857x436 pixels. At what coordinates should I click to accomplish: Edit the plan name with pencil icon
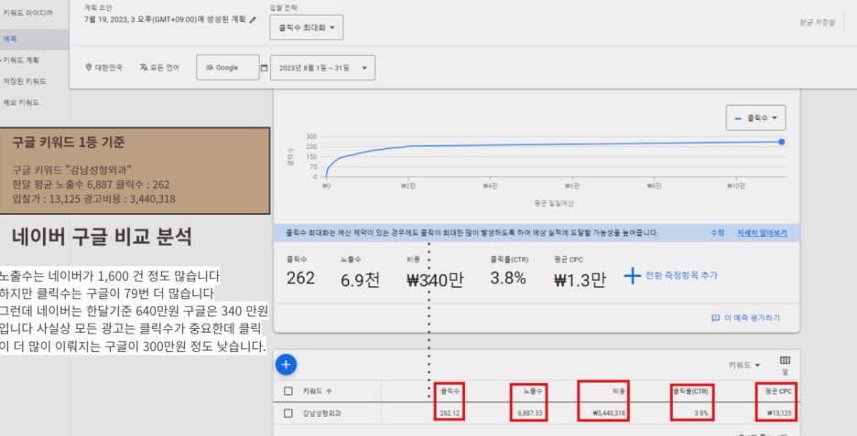coord(253,19)
